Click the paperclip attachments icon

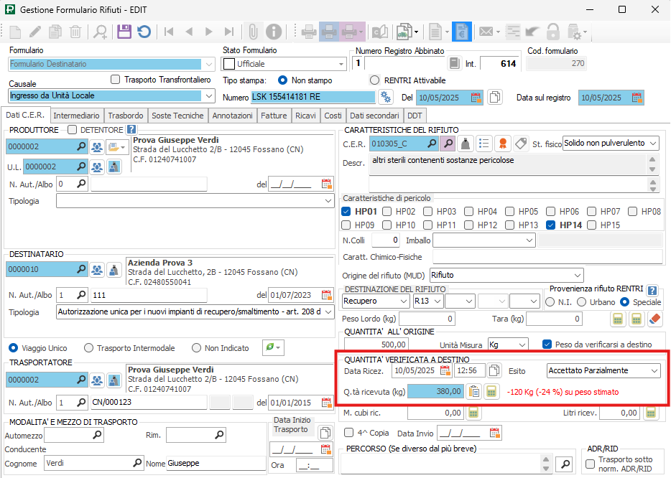[x=253, y=32]
